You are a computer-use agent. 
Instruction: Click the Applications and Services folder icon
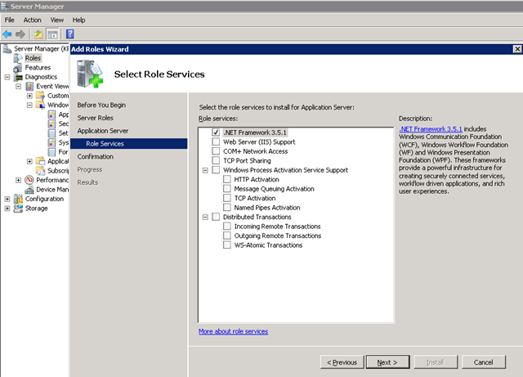tap(40, 161)
